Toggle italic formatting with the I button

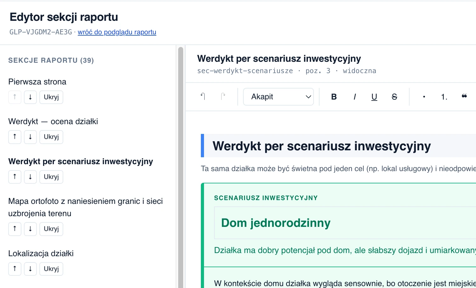click(354, 97)
